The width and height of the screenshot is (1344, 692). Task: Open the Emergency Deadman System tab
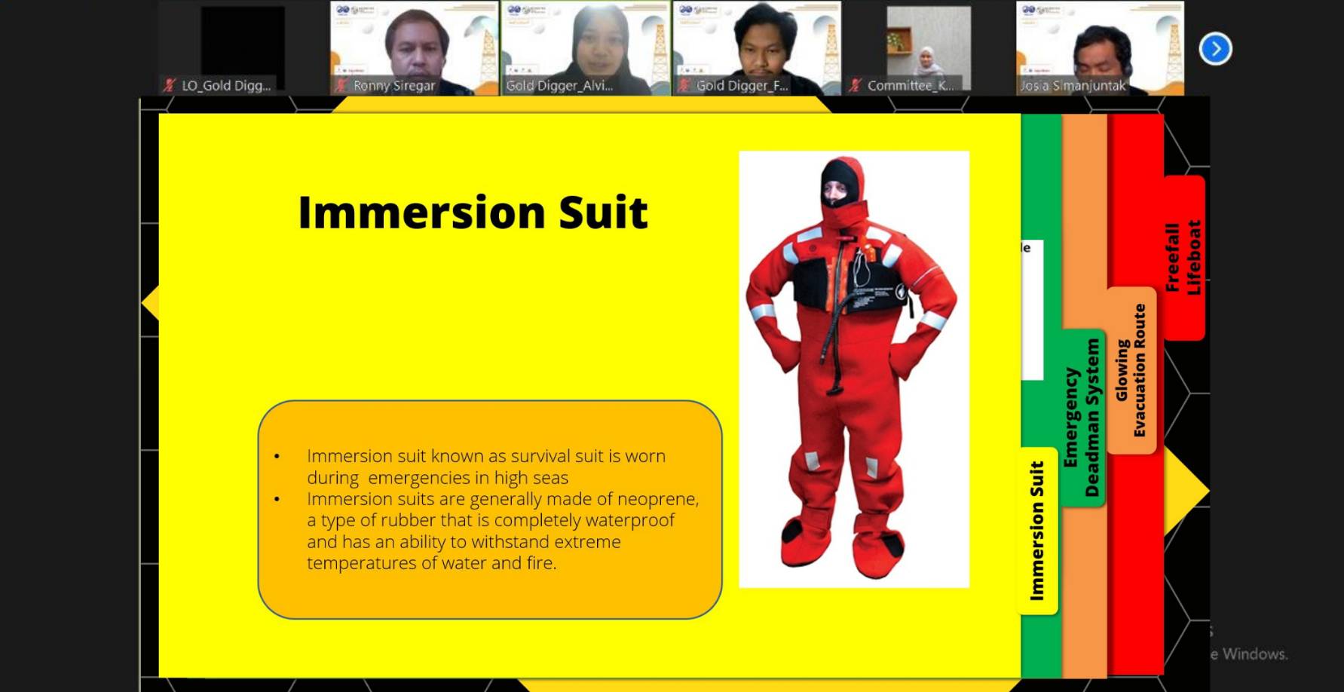click(x=1082, y=418)
